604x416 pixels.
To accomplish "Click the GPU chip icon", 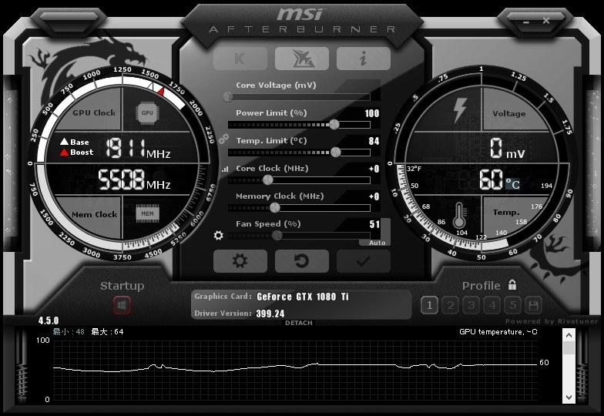I will click(x=147, y=112).
